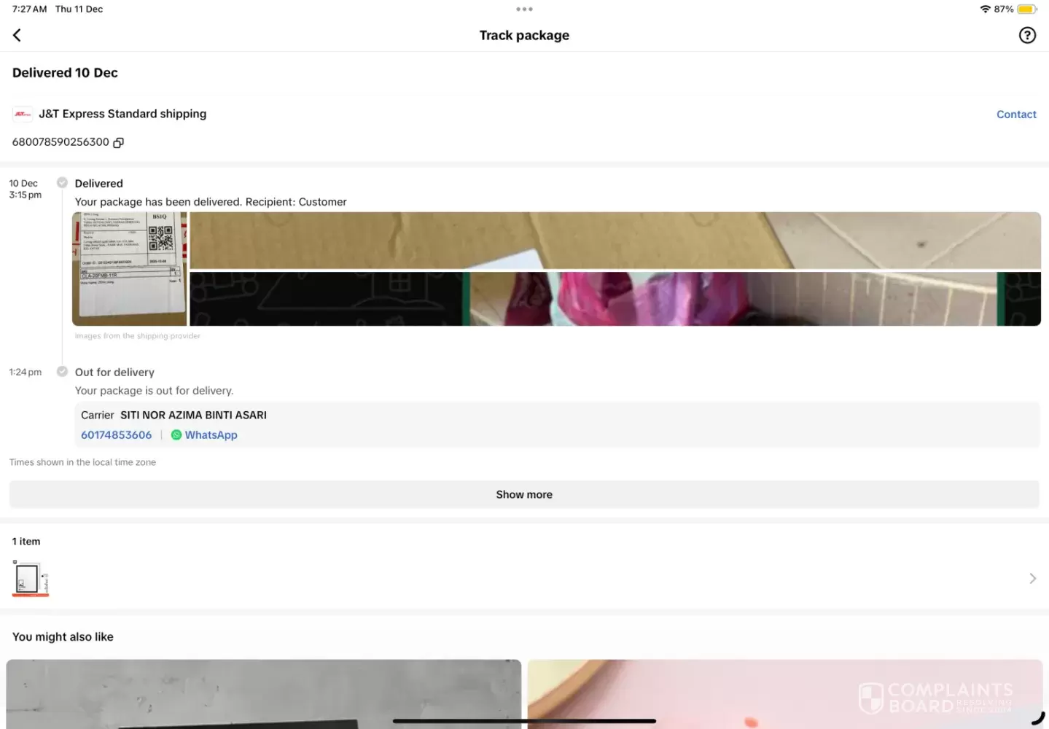Open the shipping label delivery photo
The height and width of the screenshot is (729, 1049).
tap(130, 269)
